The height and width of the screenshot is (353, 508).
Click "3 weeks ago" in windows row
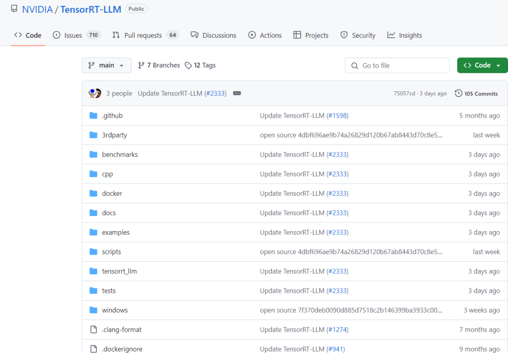482,310
